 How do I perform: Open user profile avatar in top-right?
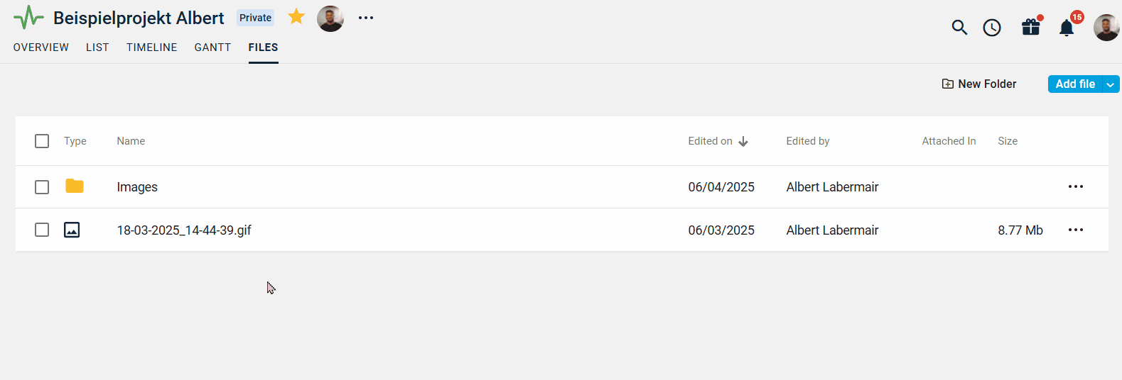coord(1107,28)
